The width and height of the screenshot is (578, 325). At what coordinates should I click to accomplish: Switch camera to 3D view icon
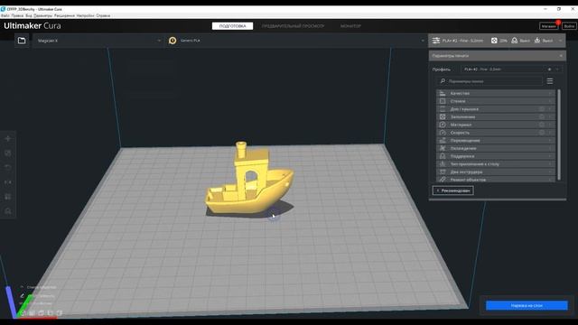click(23, 313)
